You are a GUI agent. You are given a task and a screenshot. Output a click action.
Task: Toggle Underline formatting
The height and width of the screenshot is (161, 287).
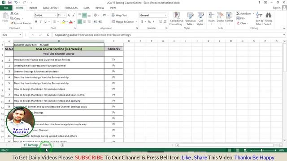tap(45, 22)
